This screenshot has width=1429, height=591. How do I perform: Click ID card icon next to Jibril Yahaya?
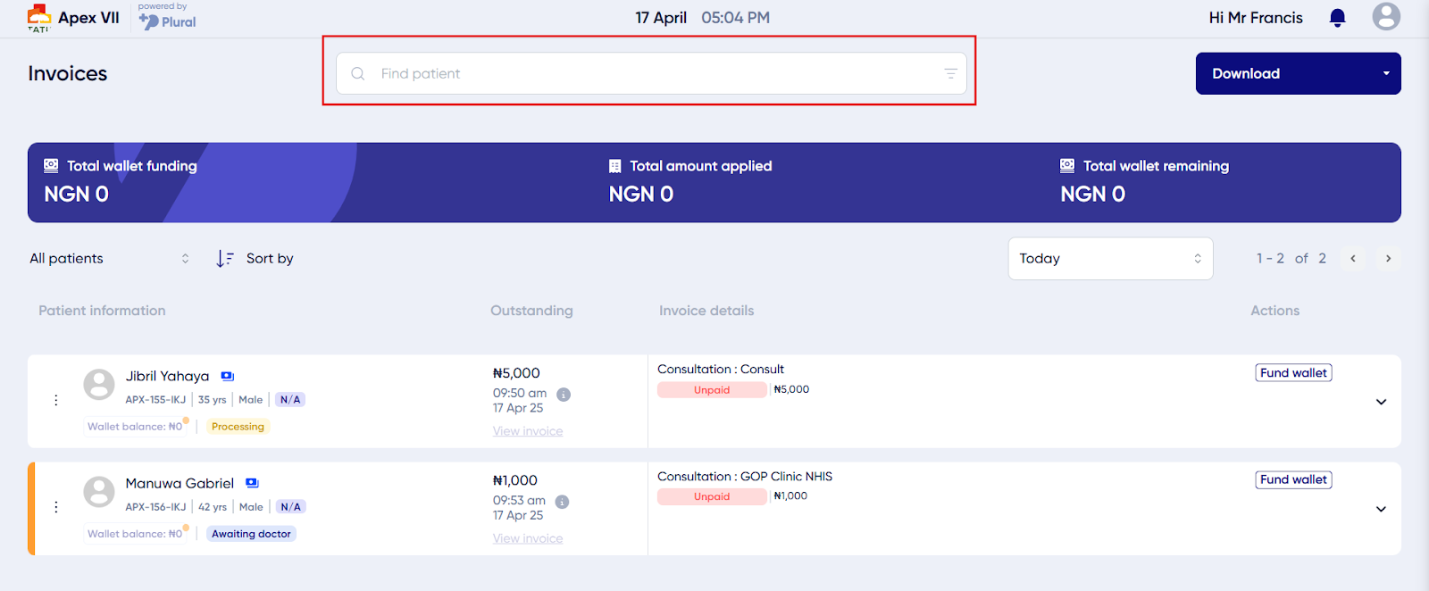228,377
